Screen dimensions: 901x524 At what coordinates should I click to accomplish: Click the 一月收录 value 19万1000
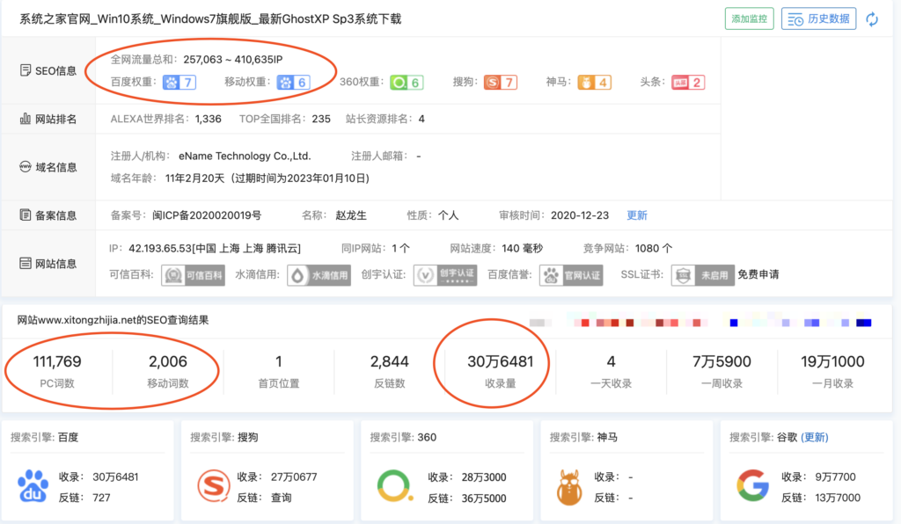point(832,361)
